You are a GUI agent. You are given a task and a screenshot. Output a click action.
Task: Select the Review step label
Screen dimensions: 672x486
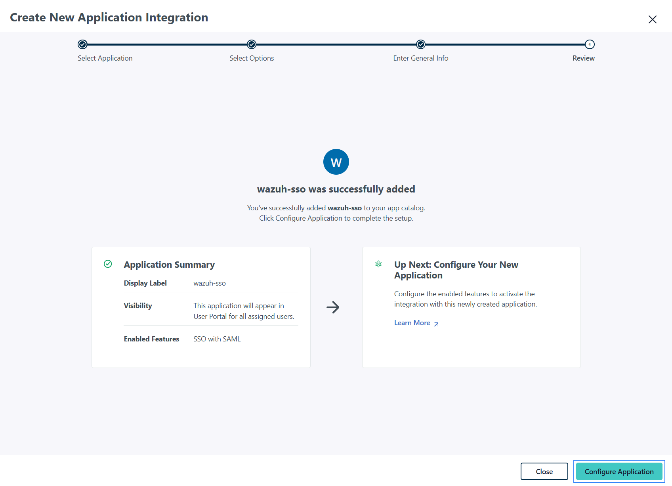tap(583, 58)
